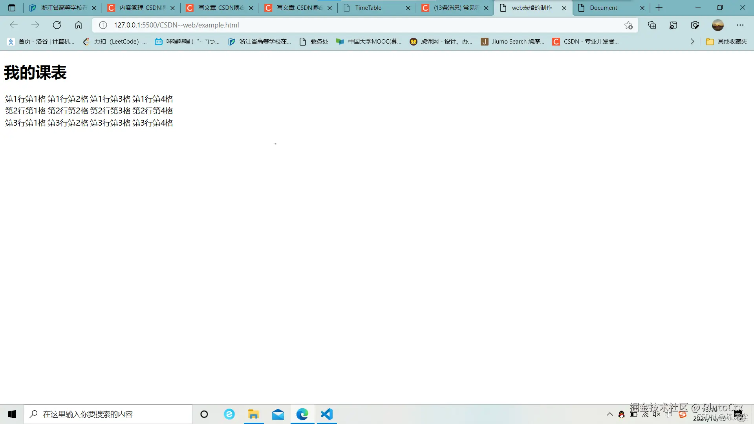Open tab actions menu icon
This screenshot has width=754, height=424.
click(x=12, y=8)
